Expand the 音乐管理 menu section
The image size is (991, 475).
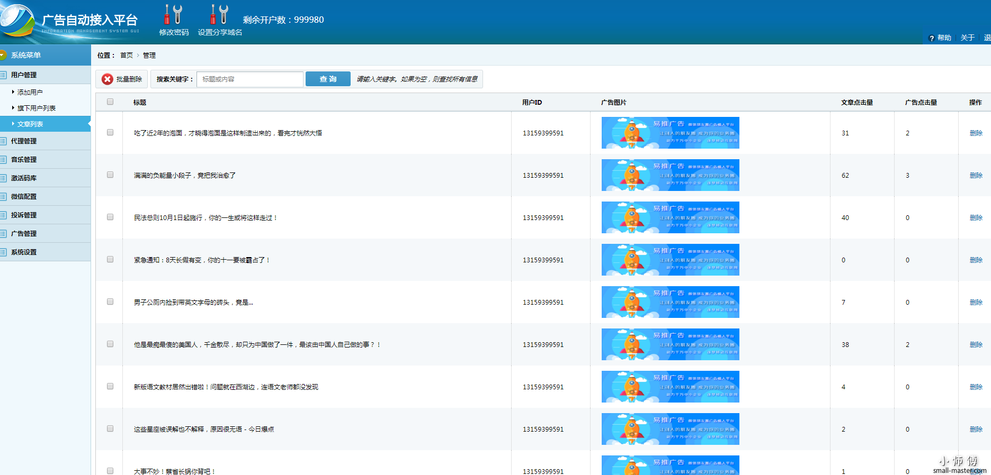(46, 160)
